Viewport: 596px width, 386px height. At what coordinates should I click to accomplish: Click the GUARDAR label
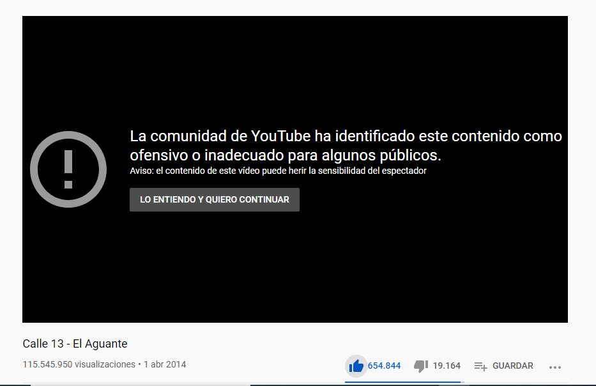point(512,366)
